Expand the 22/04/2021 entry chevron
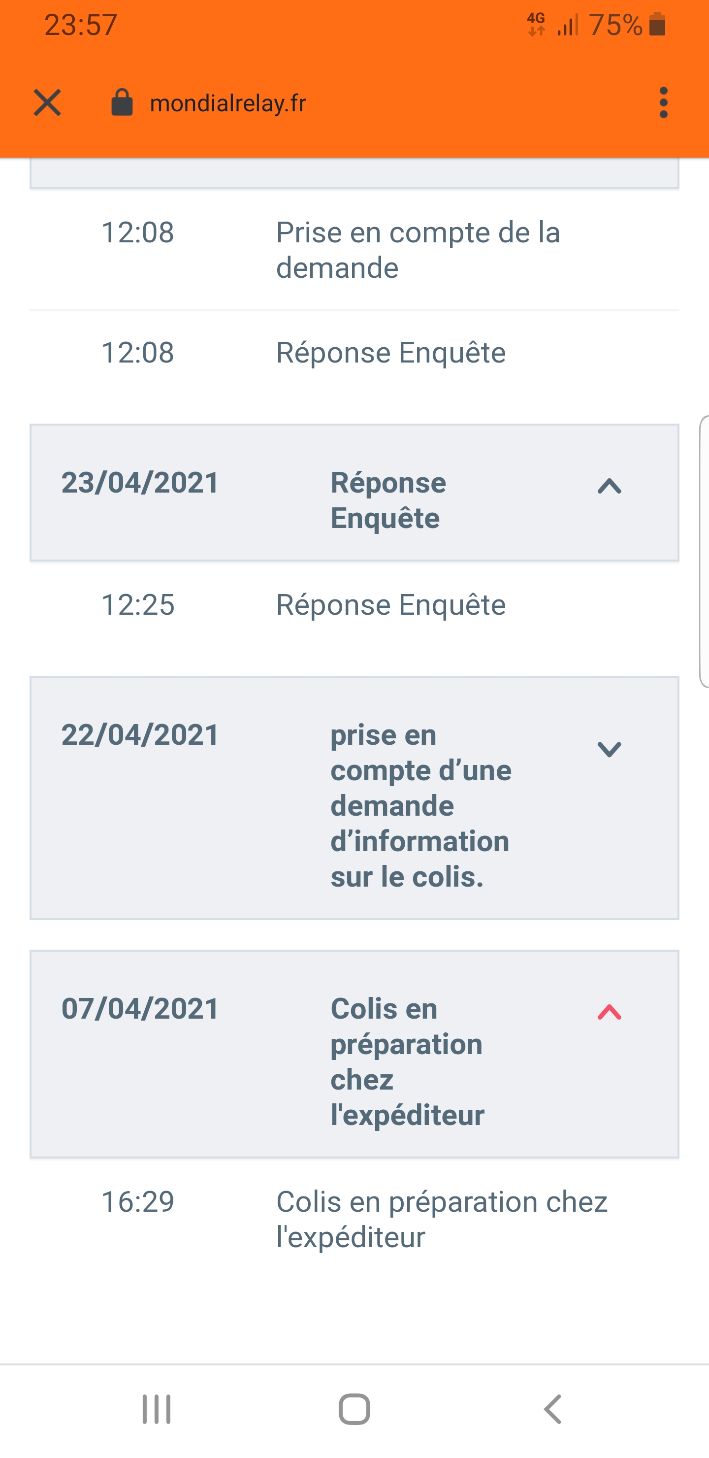 click(609, 749)
